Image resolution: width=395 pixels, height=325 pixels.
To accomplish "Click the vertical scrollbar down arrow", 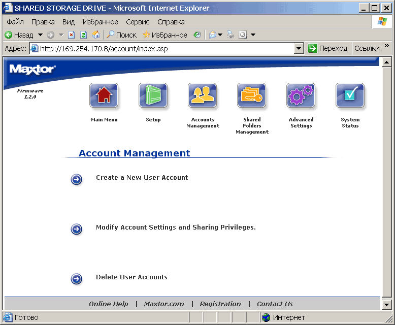I will click(x=386, y=305).
